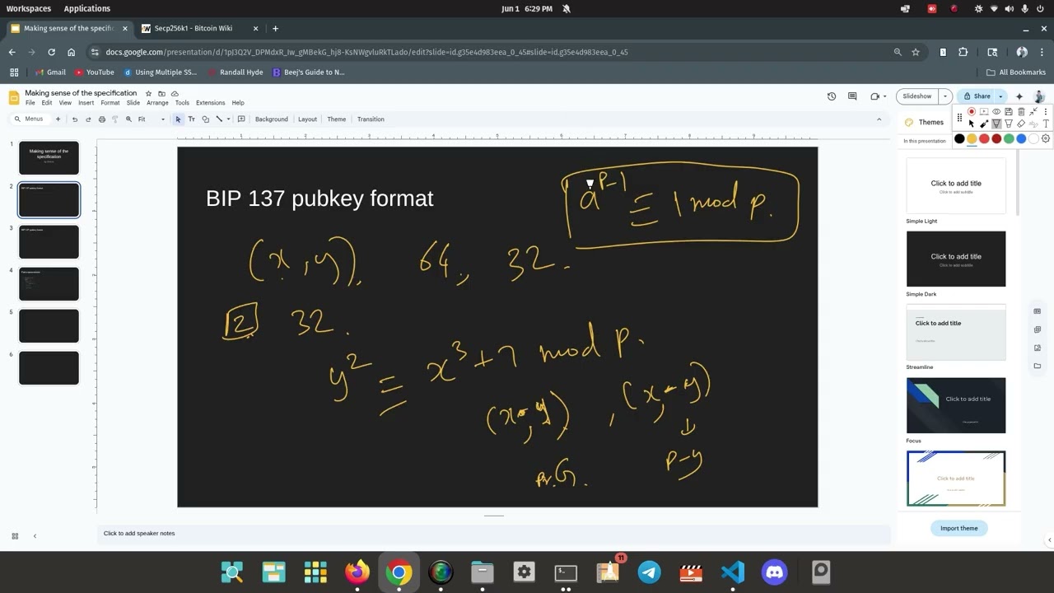Select the blue annotation color
Viewport: 1054px width, 593px height.
[1021, 138]
